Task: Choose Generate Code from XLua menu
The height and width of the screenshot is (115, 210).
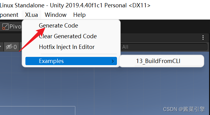Action: pos(58,26)
